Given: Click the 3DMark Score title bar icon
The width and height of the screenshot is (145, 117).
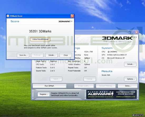Looking at the screenshot, I should pyautogui.click(x=8, y=16).
